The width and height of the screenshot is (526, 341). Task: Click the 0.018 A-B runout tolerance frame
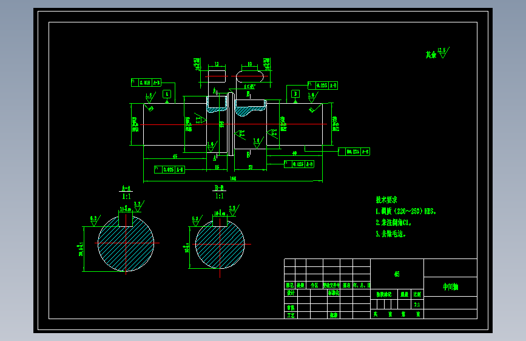(x=146, y=83)
